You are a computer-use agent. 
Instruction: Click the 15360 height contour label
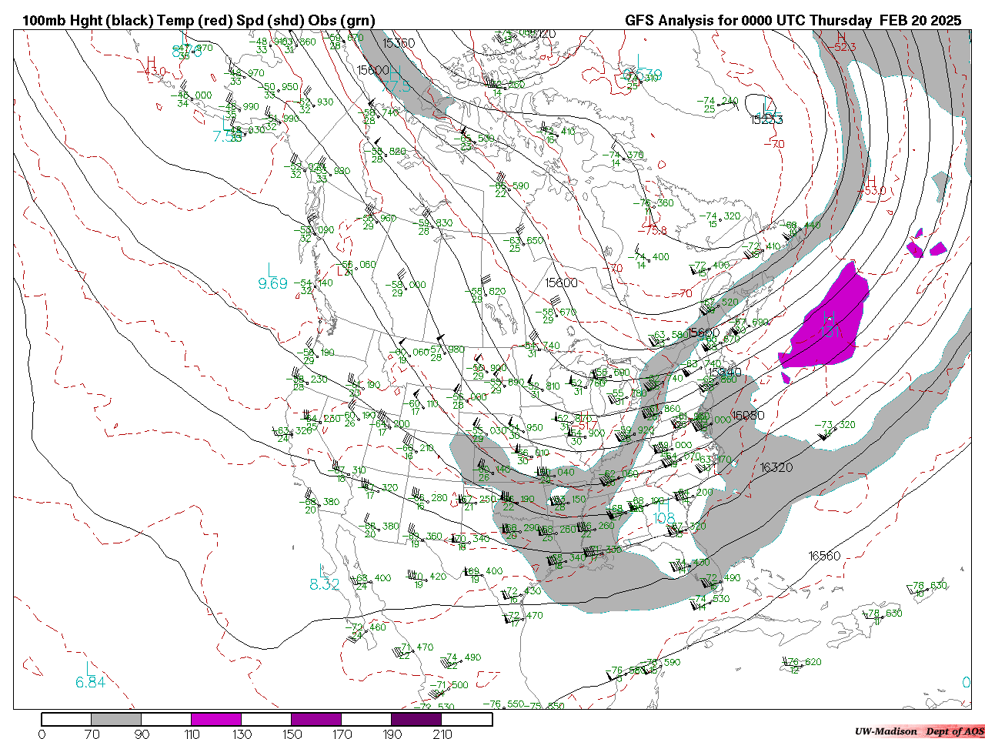398,43
